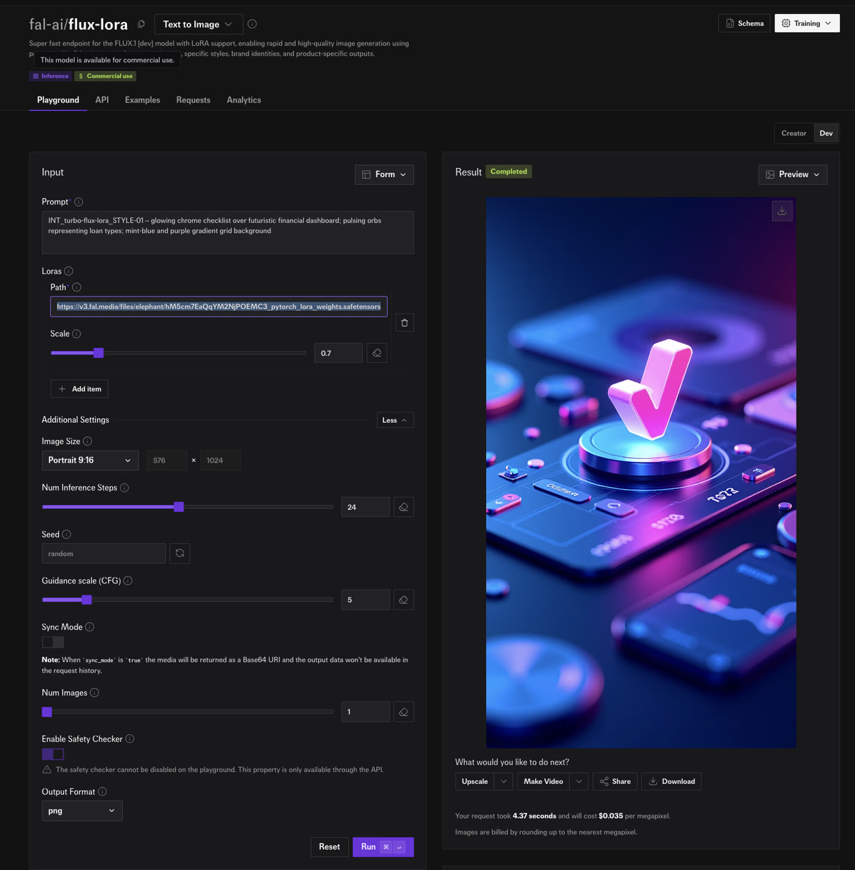Collapse Additional Settings with Less button
Screen dimensions: 855x870
point(395,420)
